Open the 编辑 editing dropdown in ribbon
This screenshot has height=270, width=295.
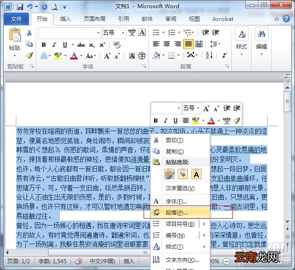[261, 42]
